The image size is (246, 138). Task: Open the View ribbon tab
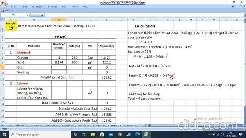(85, 7)
